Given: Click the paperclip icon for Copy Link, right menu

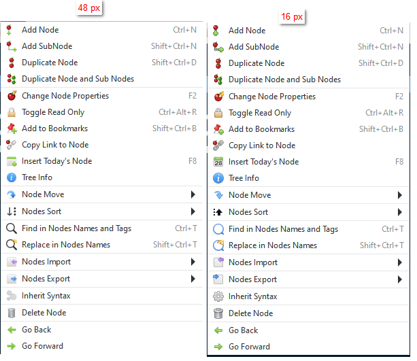Looking at the screenshot, I should 218,145.
